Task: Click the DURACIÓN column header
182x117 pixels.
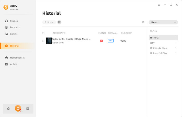Action: point(127,33)
